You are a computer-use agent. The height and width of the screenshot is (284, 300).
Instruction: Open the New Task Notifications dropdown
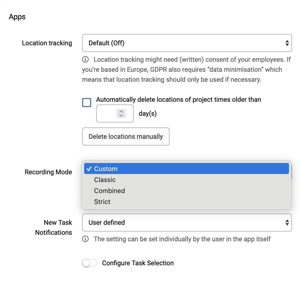coord(187,222)
